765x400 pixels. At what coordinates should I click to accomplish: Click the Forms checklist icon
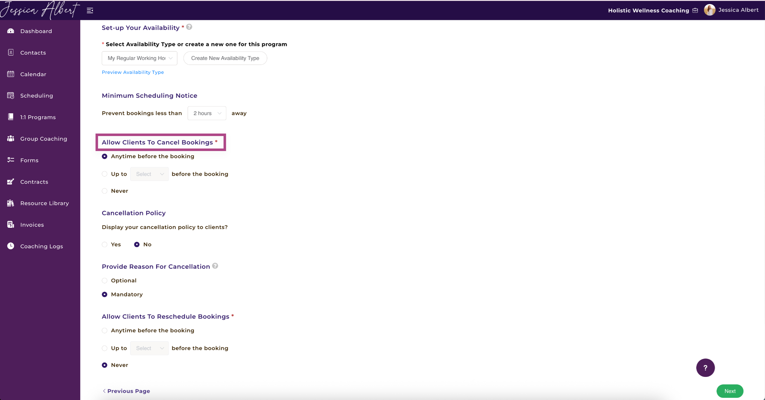click(x=11, y=160)
